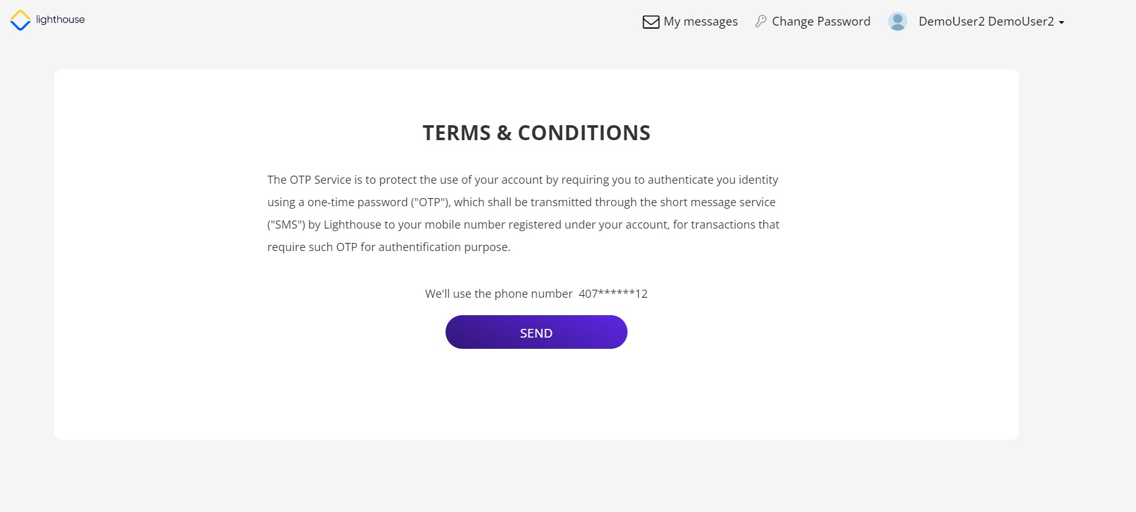The width and height of the screenshot is (1136, 512).
Task: Click the line starting ("SMS") by Lighthouse
Action: point(523,225)
